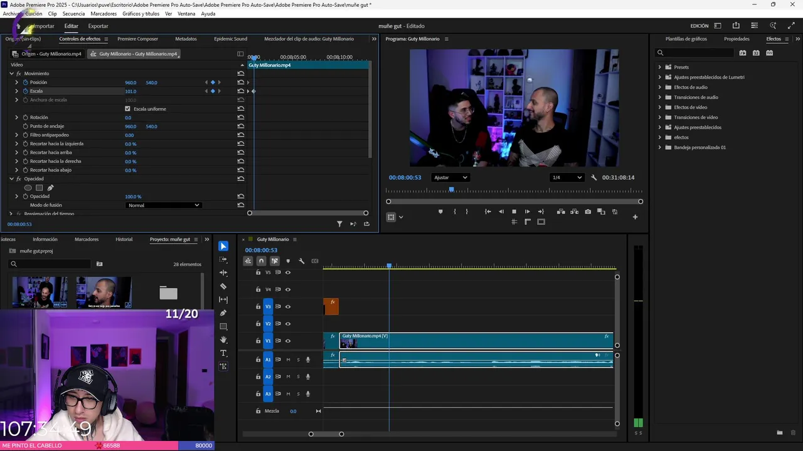Mute audio track A1
The height and width of the screenshot is (451, 803).
tap(288, 360)
